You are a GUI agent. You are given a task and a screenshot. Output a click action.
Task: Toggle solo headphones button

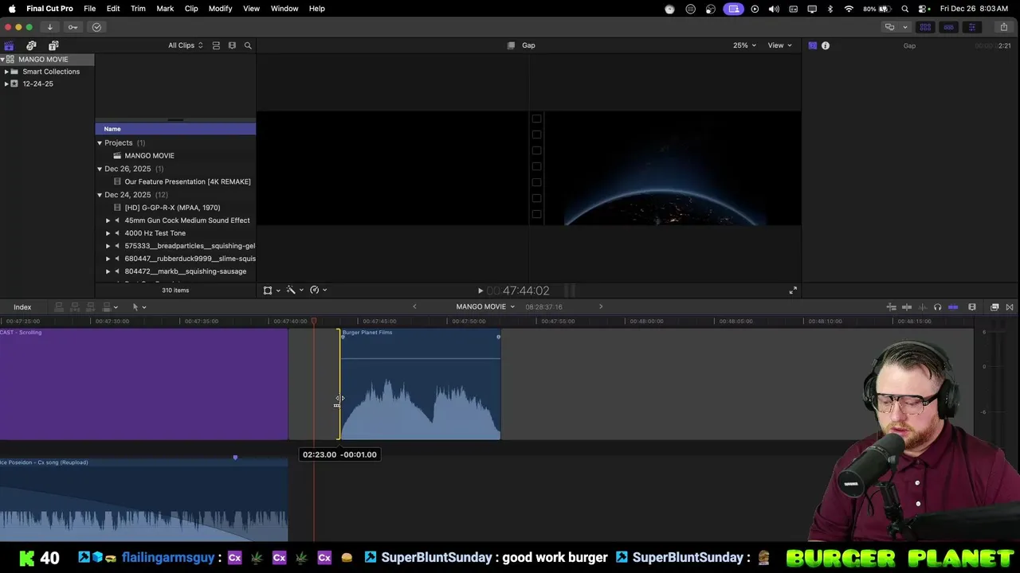(937, 307)
